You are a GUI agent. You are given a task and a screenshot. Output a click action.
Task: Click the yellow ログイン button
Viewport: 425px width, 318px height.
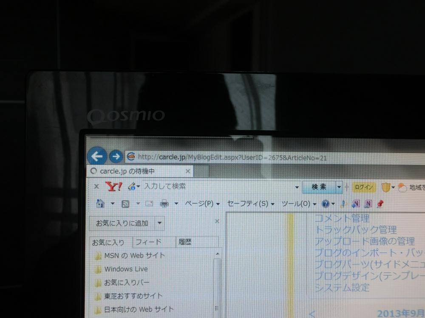364,187
